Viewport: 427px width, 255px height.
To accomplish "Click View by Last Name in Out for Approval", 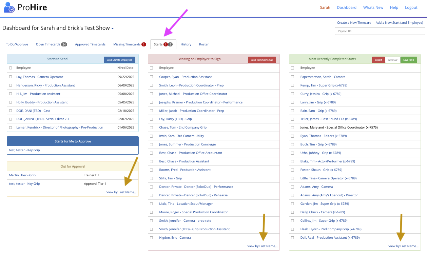I will (121, 192).
